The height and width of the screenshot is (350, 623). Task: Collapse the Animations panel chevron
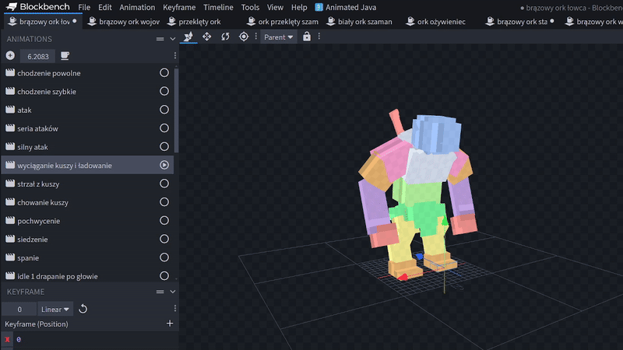pos(173,39)
